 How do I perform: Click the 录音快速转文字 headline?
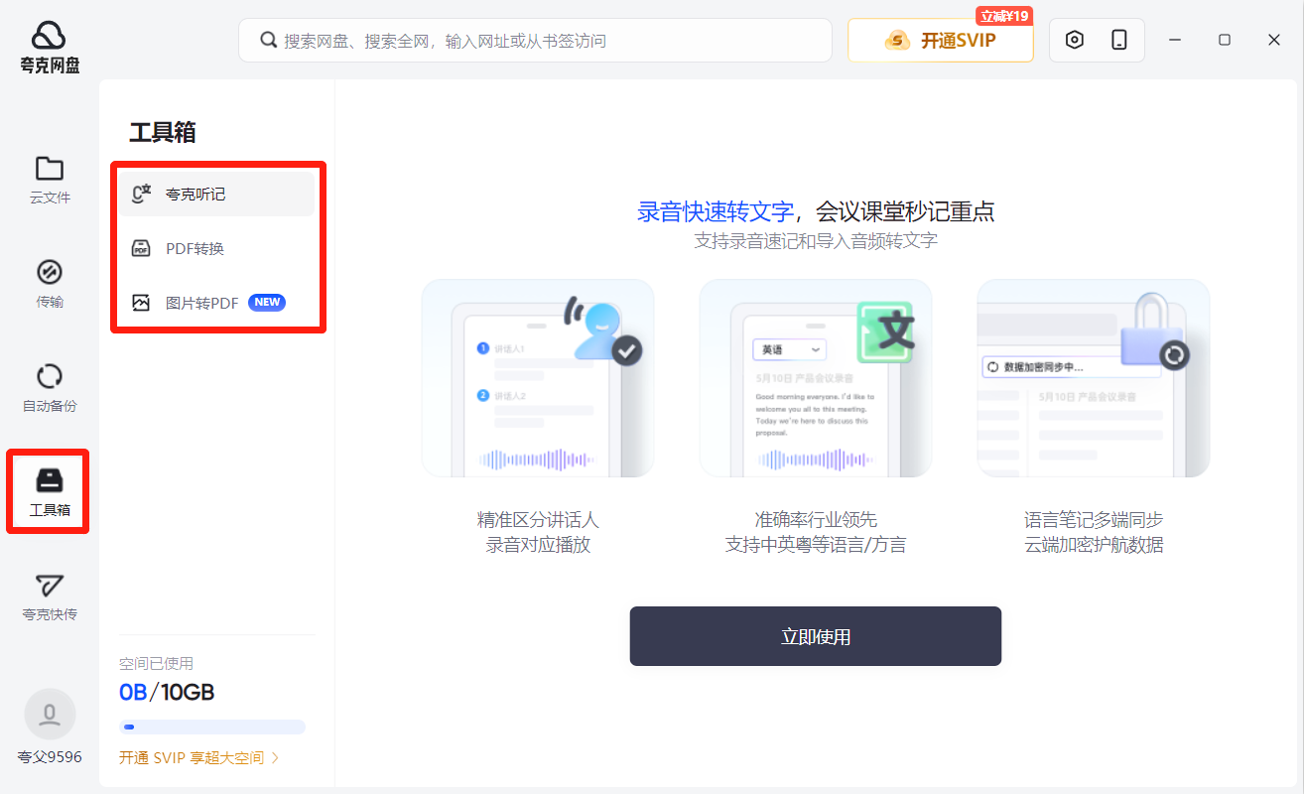716,211
